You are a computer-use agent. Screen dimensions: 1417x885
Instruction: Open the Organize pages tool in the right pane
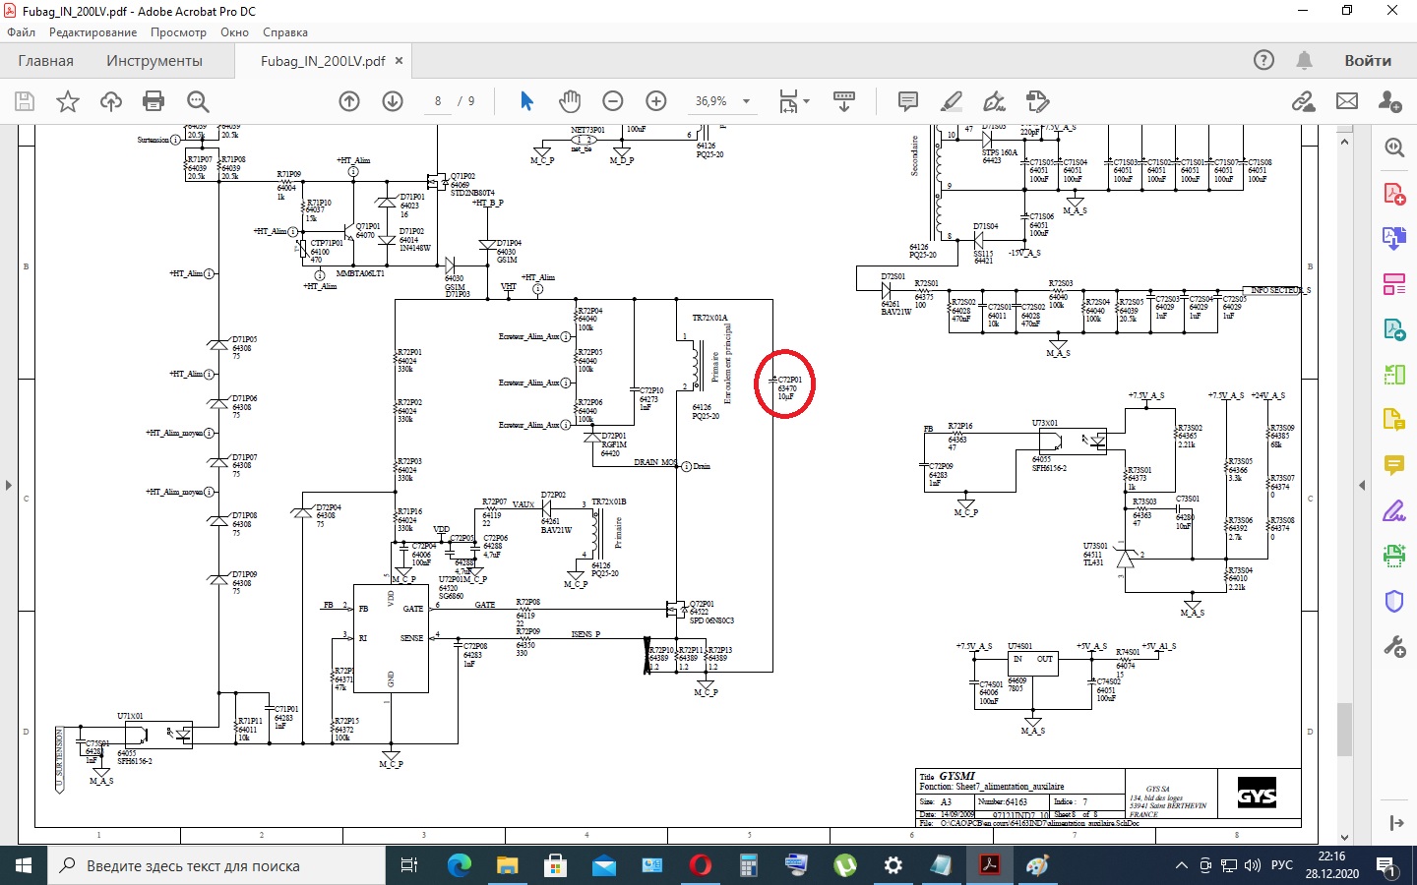(x=1394, y=284)
